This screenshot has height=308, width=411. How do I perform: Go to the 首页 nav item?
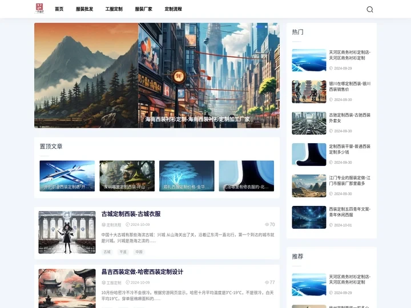tap(59, 9)
